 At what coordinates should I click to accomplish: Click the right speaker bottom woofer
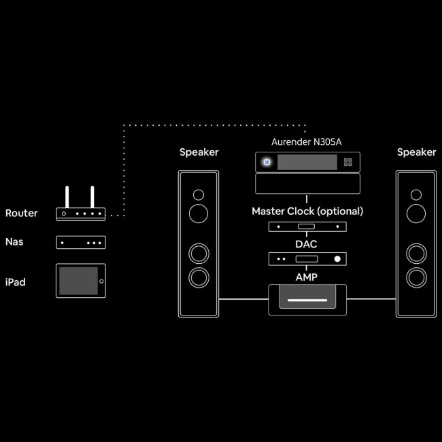coord(416,277)
